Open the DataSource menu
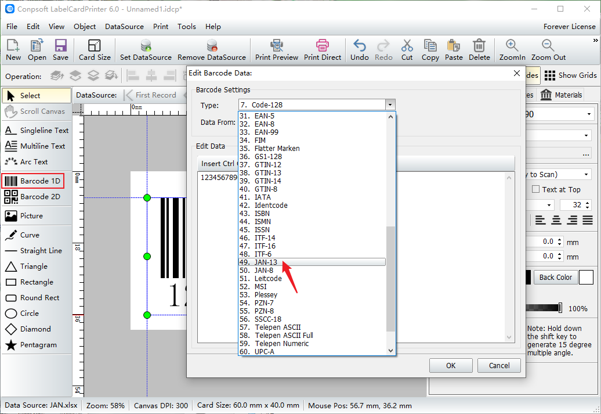Image resolution: width=601 pixels, height=414 pixels. pyautogui.click(x=124, y=27)
